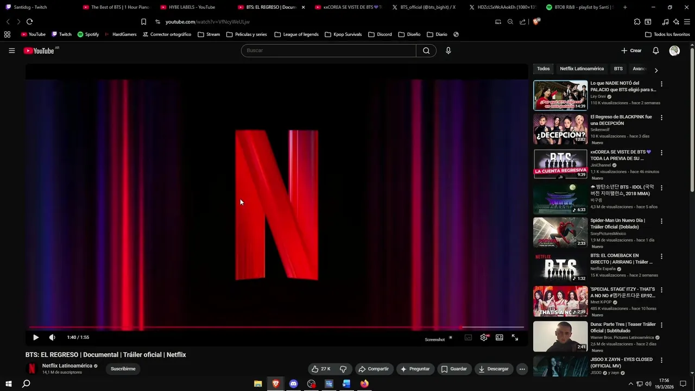The width and height of the screenshot is (695, 391).
Task: Click the Buscar search input field
Action: click(328, 51)
